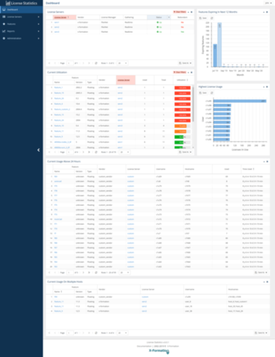Collapse Current Usage On Multiple Hosts panel
275x357 pixels.
(264, 282)
